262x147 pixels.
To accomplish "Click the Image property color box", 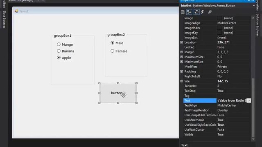I will coord(219,18).
